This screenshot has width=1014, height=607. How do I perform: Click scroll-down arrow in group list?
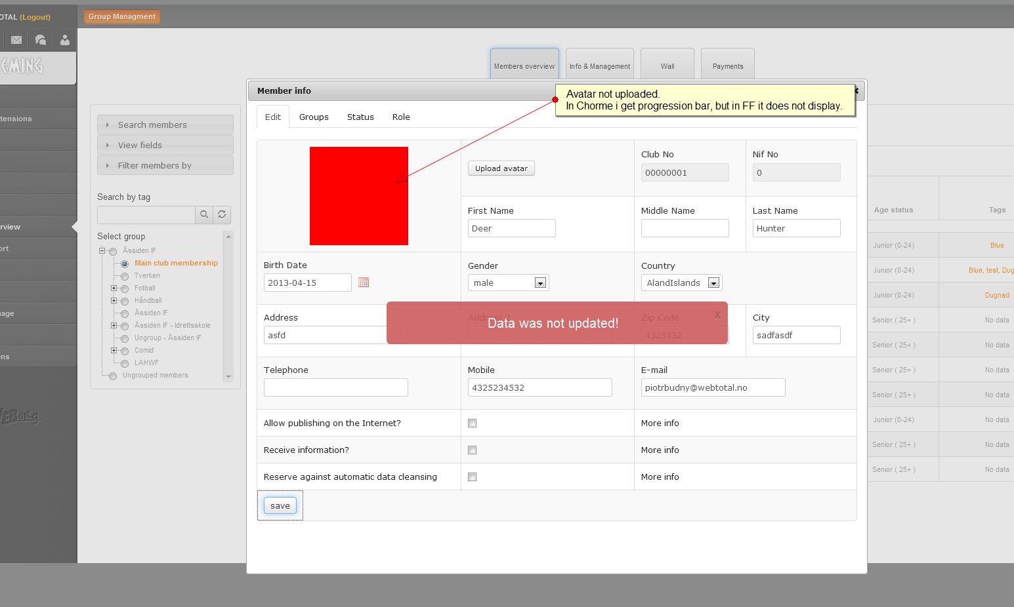click(228, 377)
